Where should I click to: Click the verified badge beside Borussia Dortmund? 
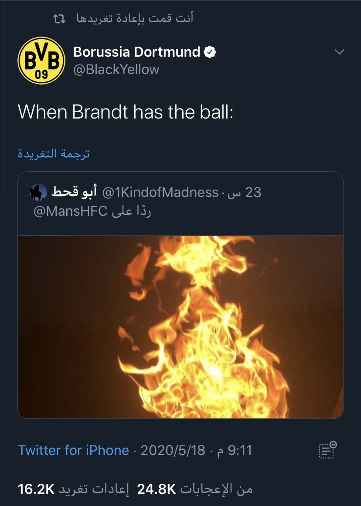(x=210, y=51)
